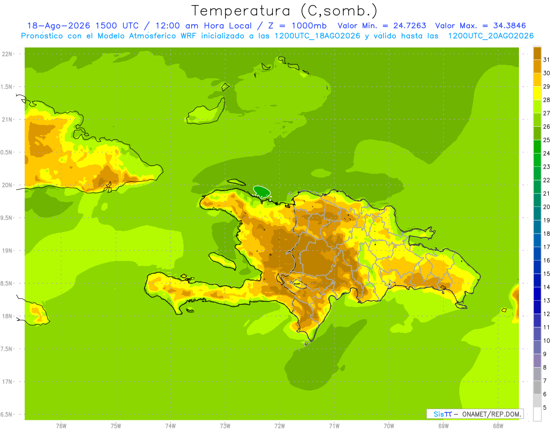Click the '71W' longitude label
The width and height of the screenshot is (559, 432).
[334, 426]
